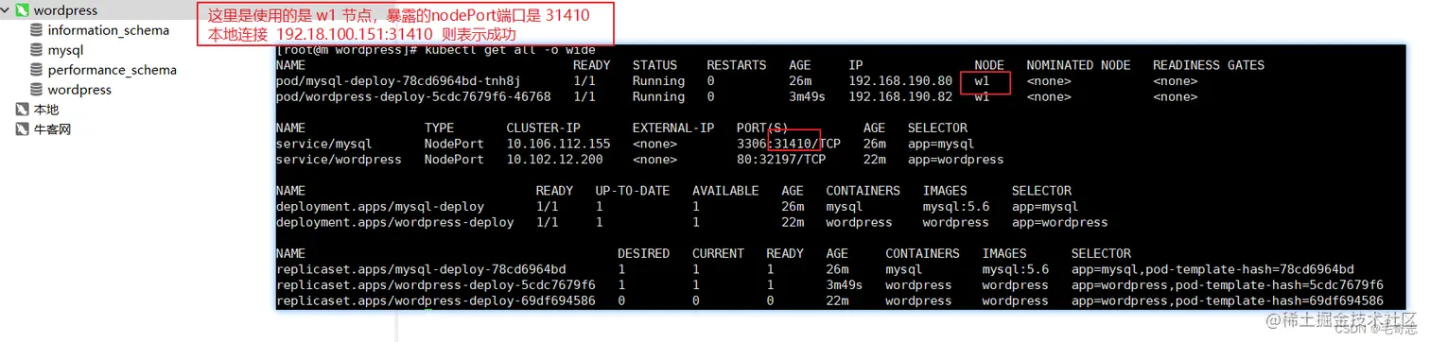The height and width of the screenshot is (342, 1430).
Task: Click deployment.apps/wordpress-deploy name
Action: [394, 222]
